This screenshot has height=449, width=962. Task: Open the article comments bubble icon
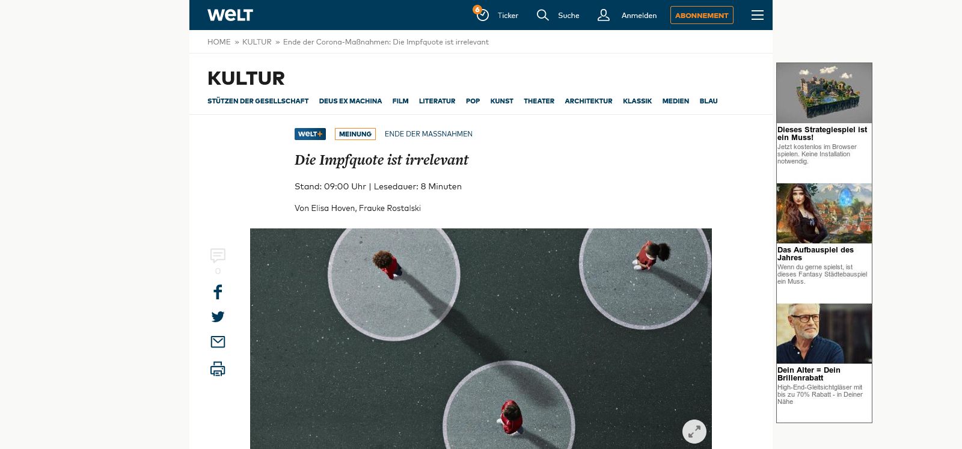(x=218, y=256)
